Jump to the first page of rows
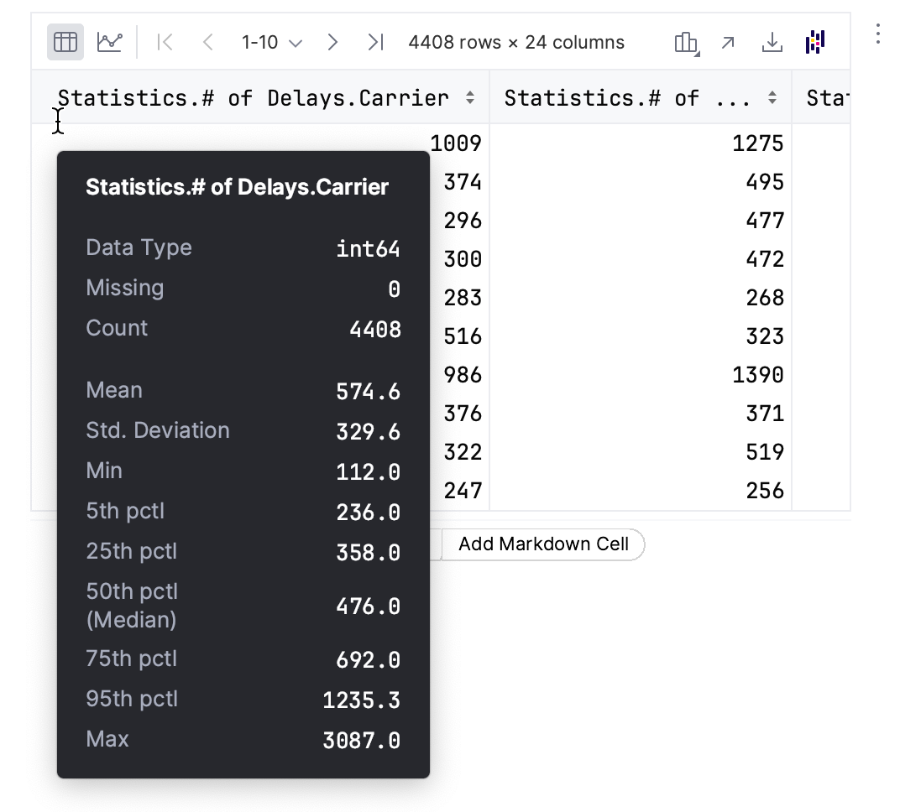This screenshot has height=812, width=900. [x=165, y=42]
